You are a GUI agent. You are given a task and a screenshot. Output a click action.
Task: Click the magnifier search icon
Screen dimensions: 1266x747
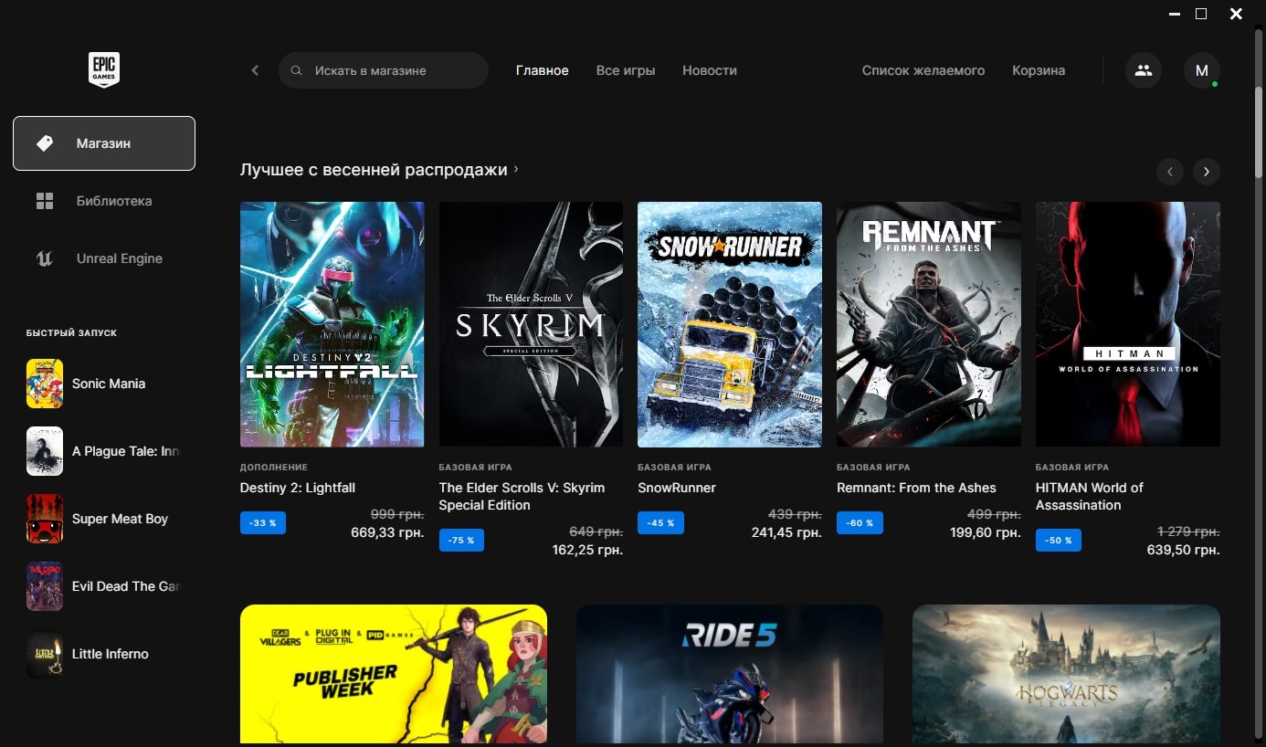pyautogui.click(x=296, y=70)
